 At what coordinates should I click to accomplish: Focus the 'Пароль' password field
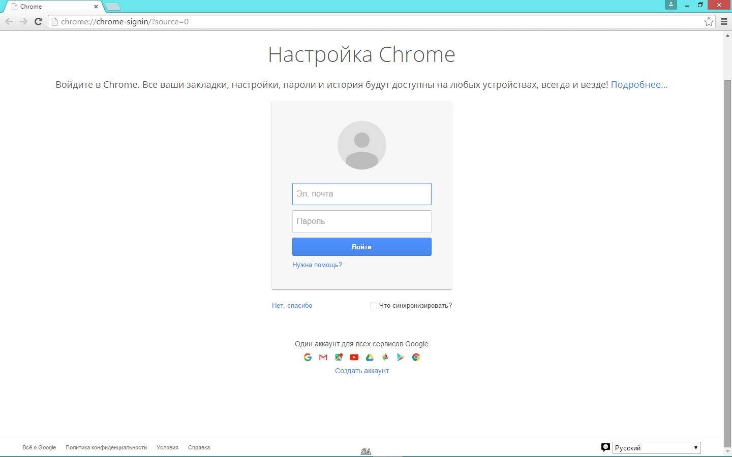click(362, 221)
